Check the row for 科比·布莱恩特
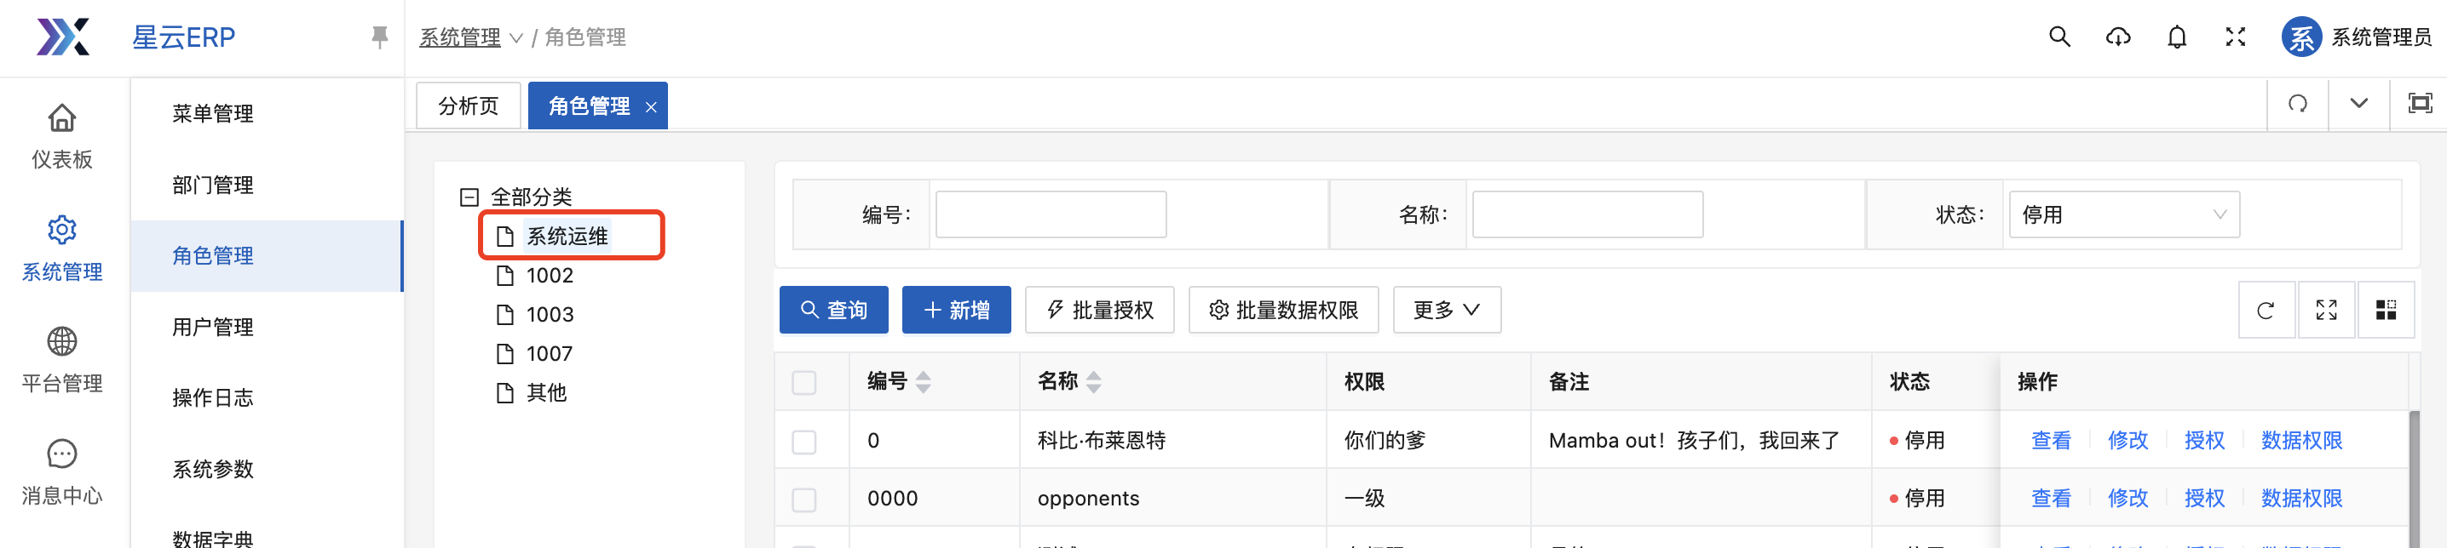Viewport: 2447px width, 548px height. point(803,441)
